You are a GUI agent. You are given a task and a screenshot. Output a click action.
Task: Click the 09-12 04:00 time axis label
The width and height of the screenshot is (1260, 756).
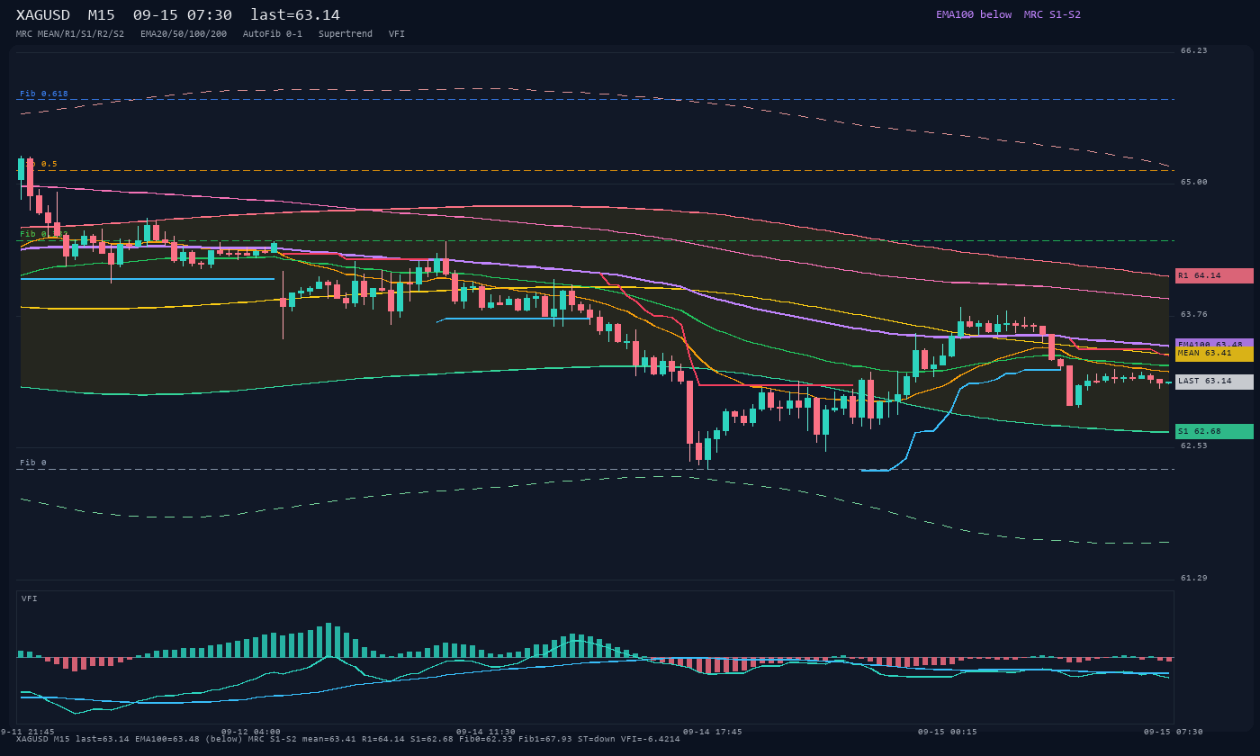coord(251,732)
